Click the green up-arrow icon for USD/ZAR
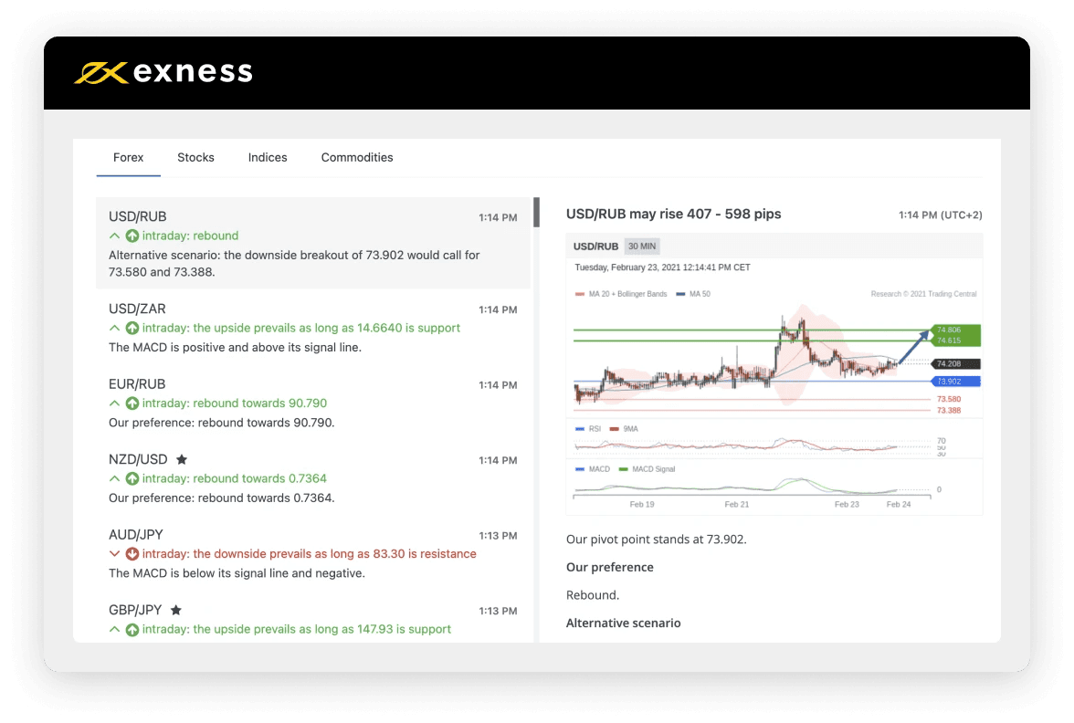 tap(132, 329)
